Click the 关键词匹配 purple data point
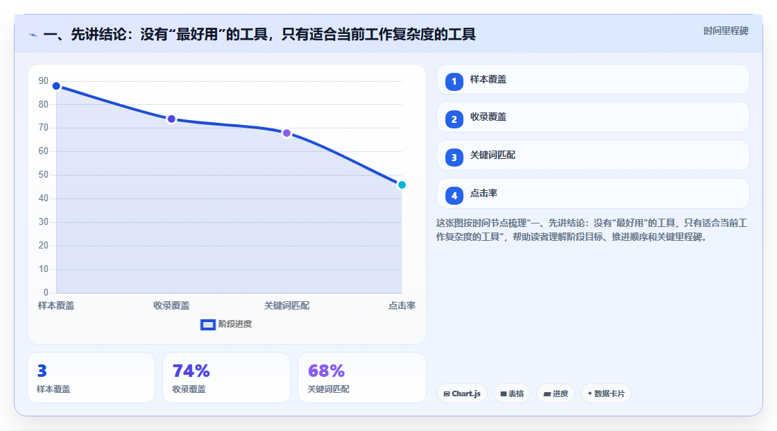 pos(287,133)
